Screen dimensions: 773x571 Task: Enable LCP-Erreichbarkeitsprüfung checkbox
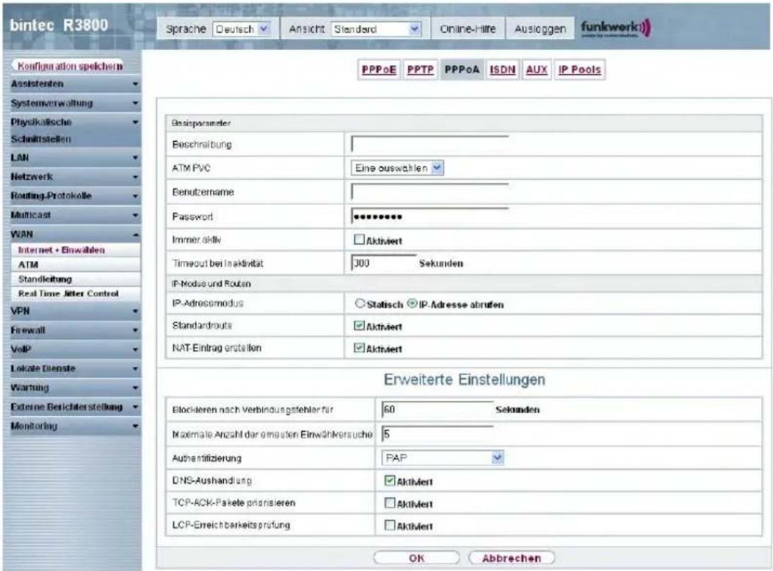[390, 525]
